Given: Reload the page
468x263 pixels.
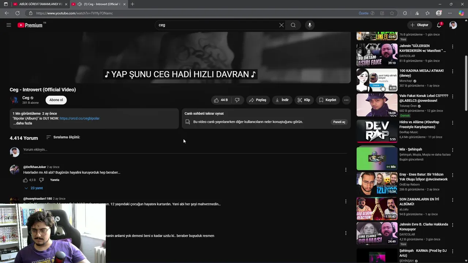Looking at the screenshot, I should [x=17, y=13].
